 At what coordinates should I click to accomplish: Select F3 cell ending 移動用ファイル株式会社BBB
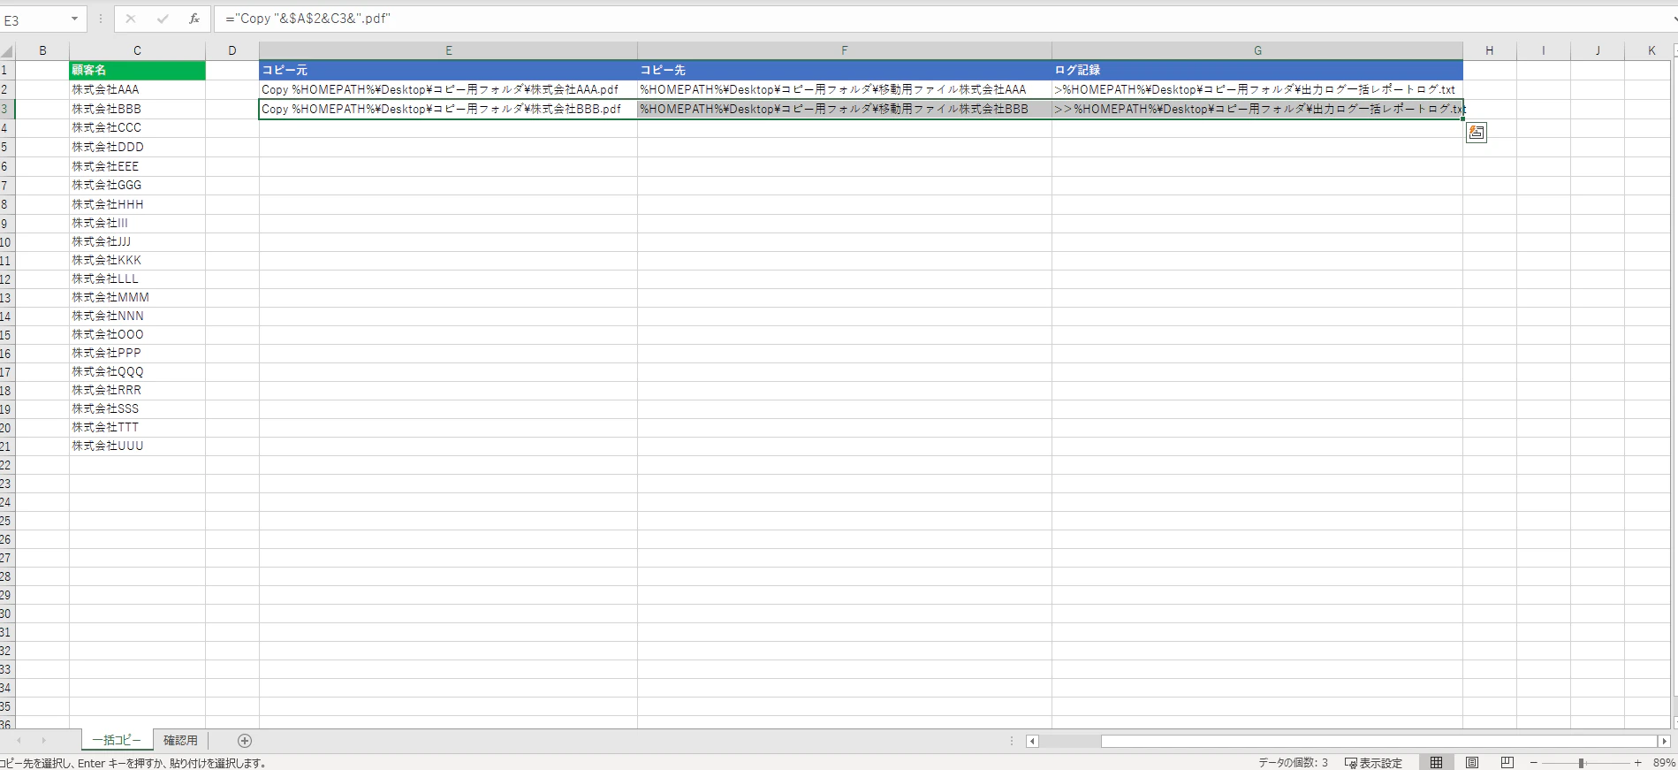845,109
